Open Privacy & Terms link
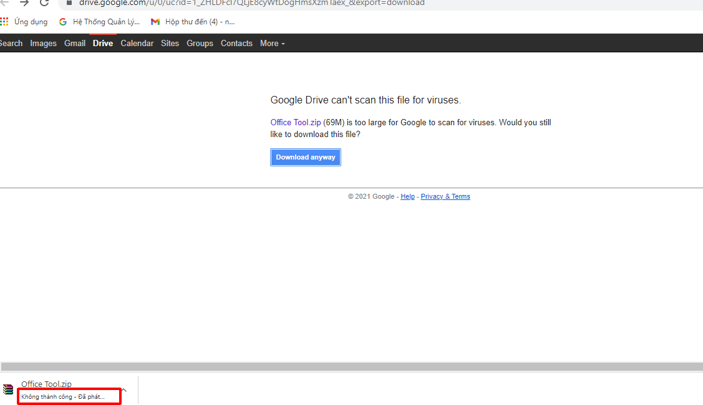The height and width of the screenshot is (405, 703). 445,196
